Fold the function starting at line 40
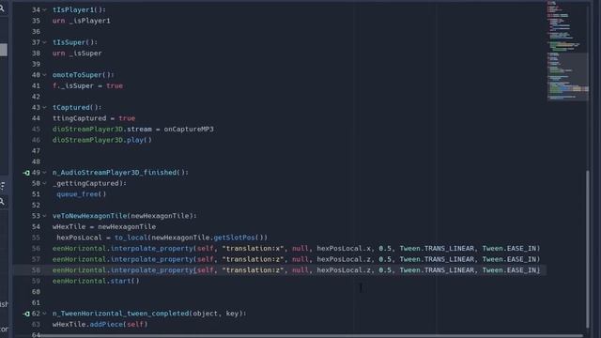This screenshot has height=338, width=601. coord(44,75)
